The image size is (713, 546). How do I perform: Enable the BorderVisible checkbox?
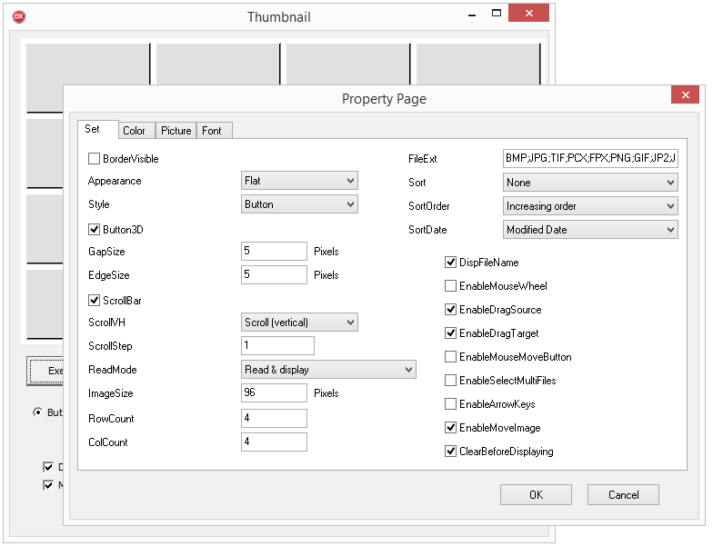tap(95, 159)
